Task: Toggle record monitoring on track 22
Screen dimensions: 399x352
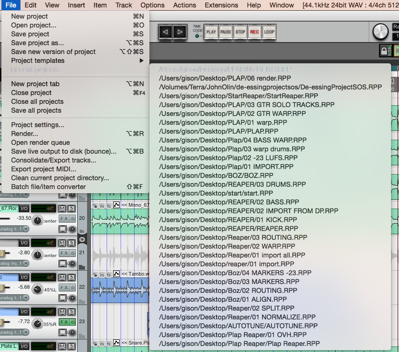Action: [72, 298]
